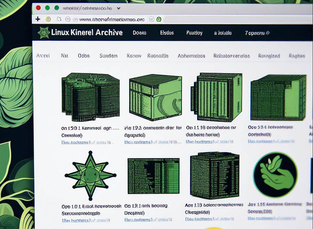Screen dimensions: 313x229
Task: Open the clustered server towers thumbnail
Action: (91, 97)
